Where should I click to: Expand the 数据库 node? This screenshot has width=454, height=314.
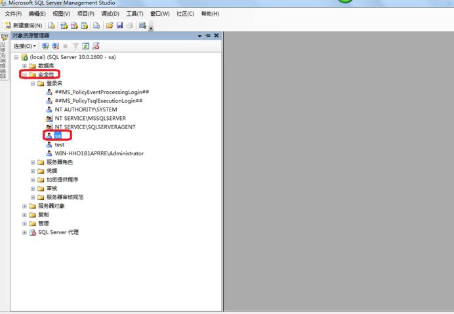click(x=24, y=66)
